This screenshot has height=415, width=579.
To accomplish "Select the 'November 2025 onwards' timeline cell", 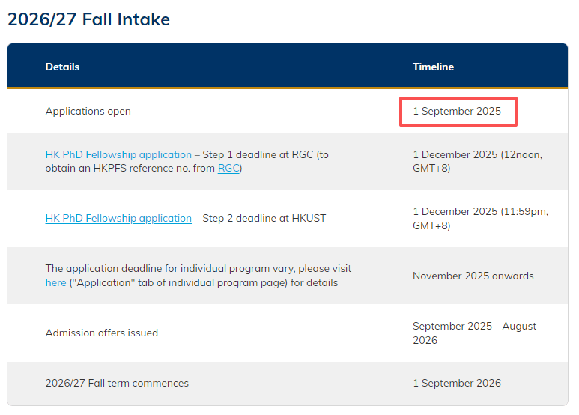I will click(x=473, y=276).
